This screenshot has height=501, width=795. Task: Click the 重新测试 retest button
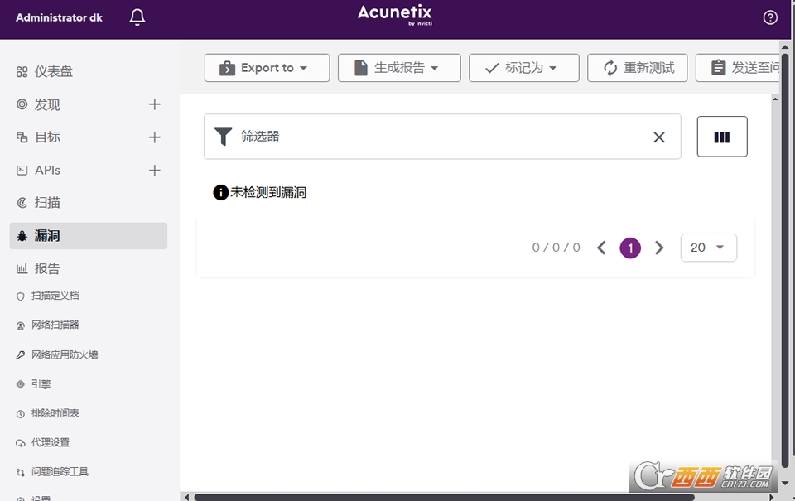(638, 68)
